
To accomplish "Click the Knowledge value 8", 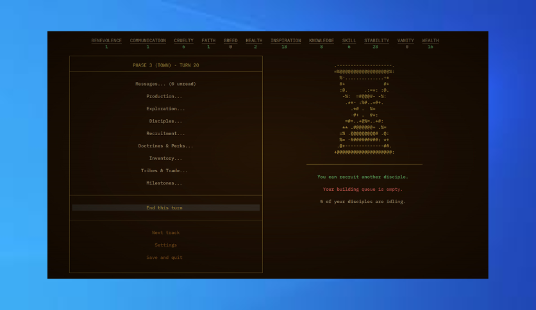I will click(x=321, y=47).
